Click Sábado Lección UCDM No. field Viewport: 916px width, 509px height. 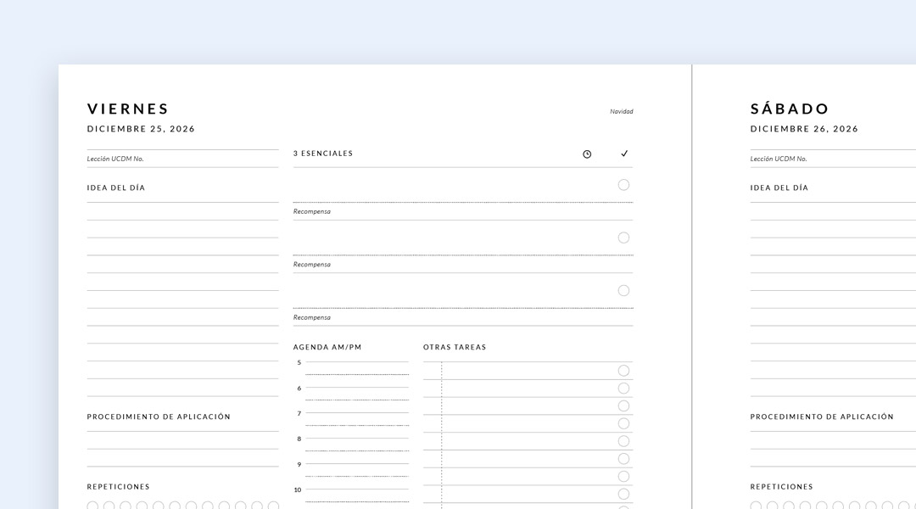[831, 159]
